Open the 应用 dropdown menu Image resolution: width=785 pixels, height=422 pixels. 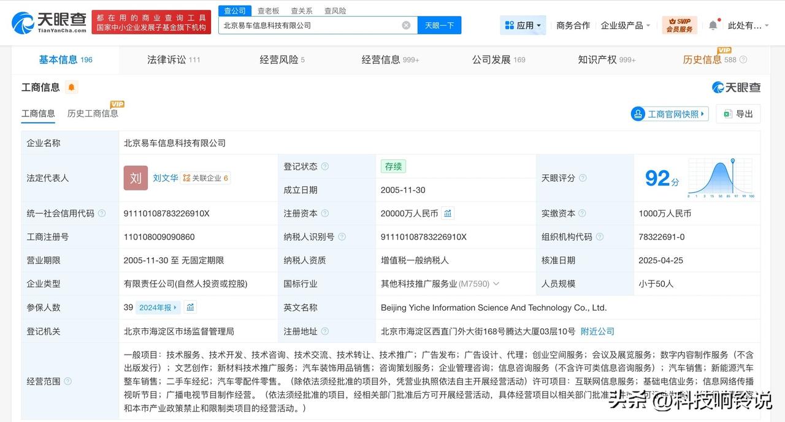point(523,25)
